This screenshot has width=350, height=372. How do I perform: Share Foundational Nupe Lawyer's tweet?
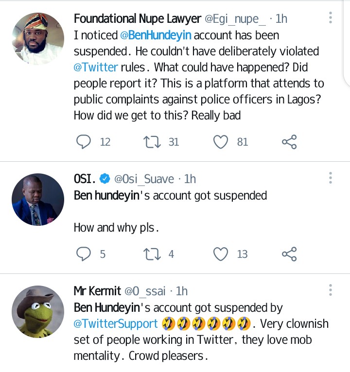pyautogui.click(x=289, y=142)
